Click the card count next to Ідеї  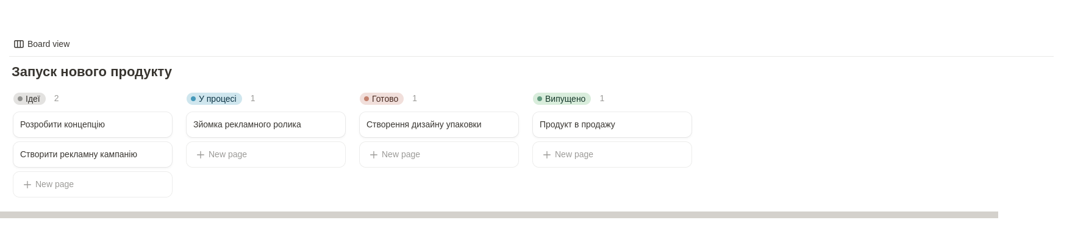tap(56, 98)
